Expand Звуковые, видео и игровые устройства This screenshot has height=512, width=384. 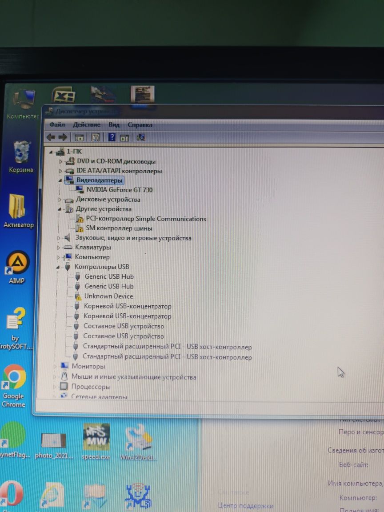pyautogui.click(x=59, y=238)
